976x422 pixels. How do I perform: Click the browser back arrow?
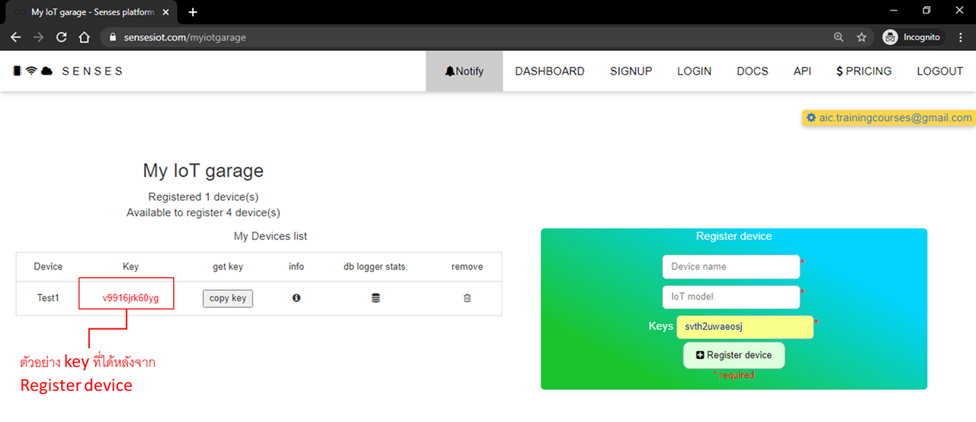tap(16, 37)
